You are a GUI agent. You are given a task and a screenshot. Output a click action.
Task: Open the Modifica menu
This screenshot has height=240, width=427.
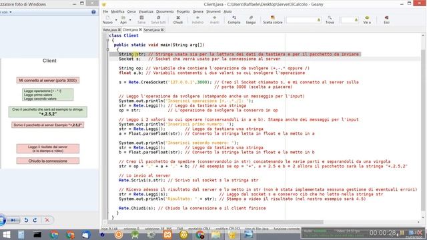(117, 11)
